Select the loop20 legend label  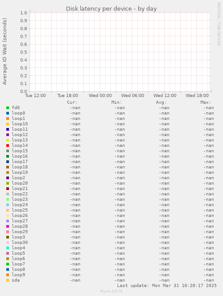(x=20, y=183)
